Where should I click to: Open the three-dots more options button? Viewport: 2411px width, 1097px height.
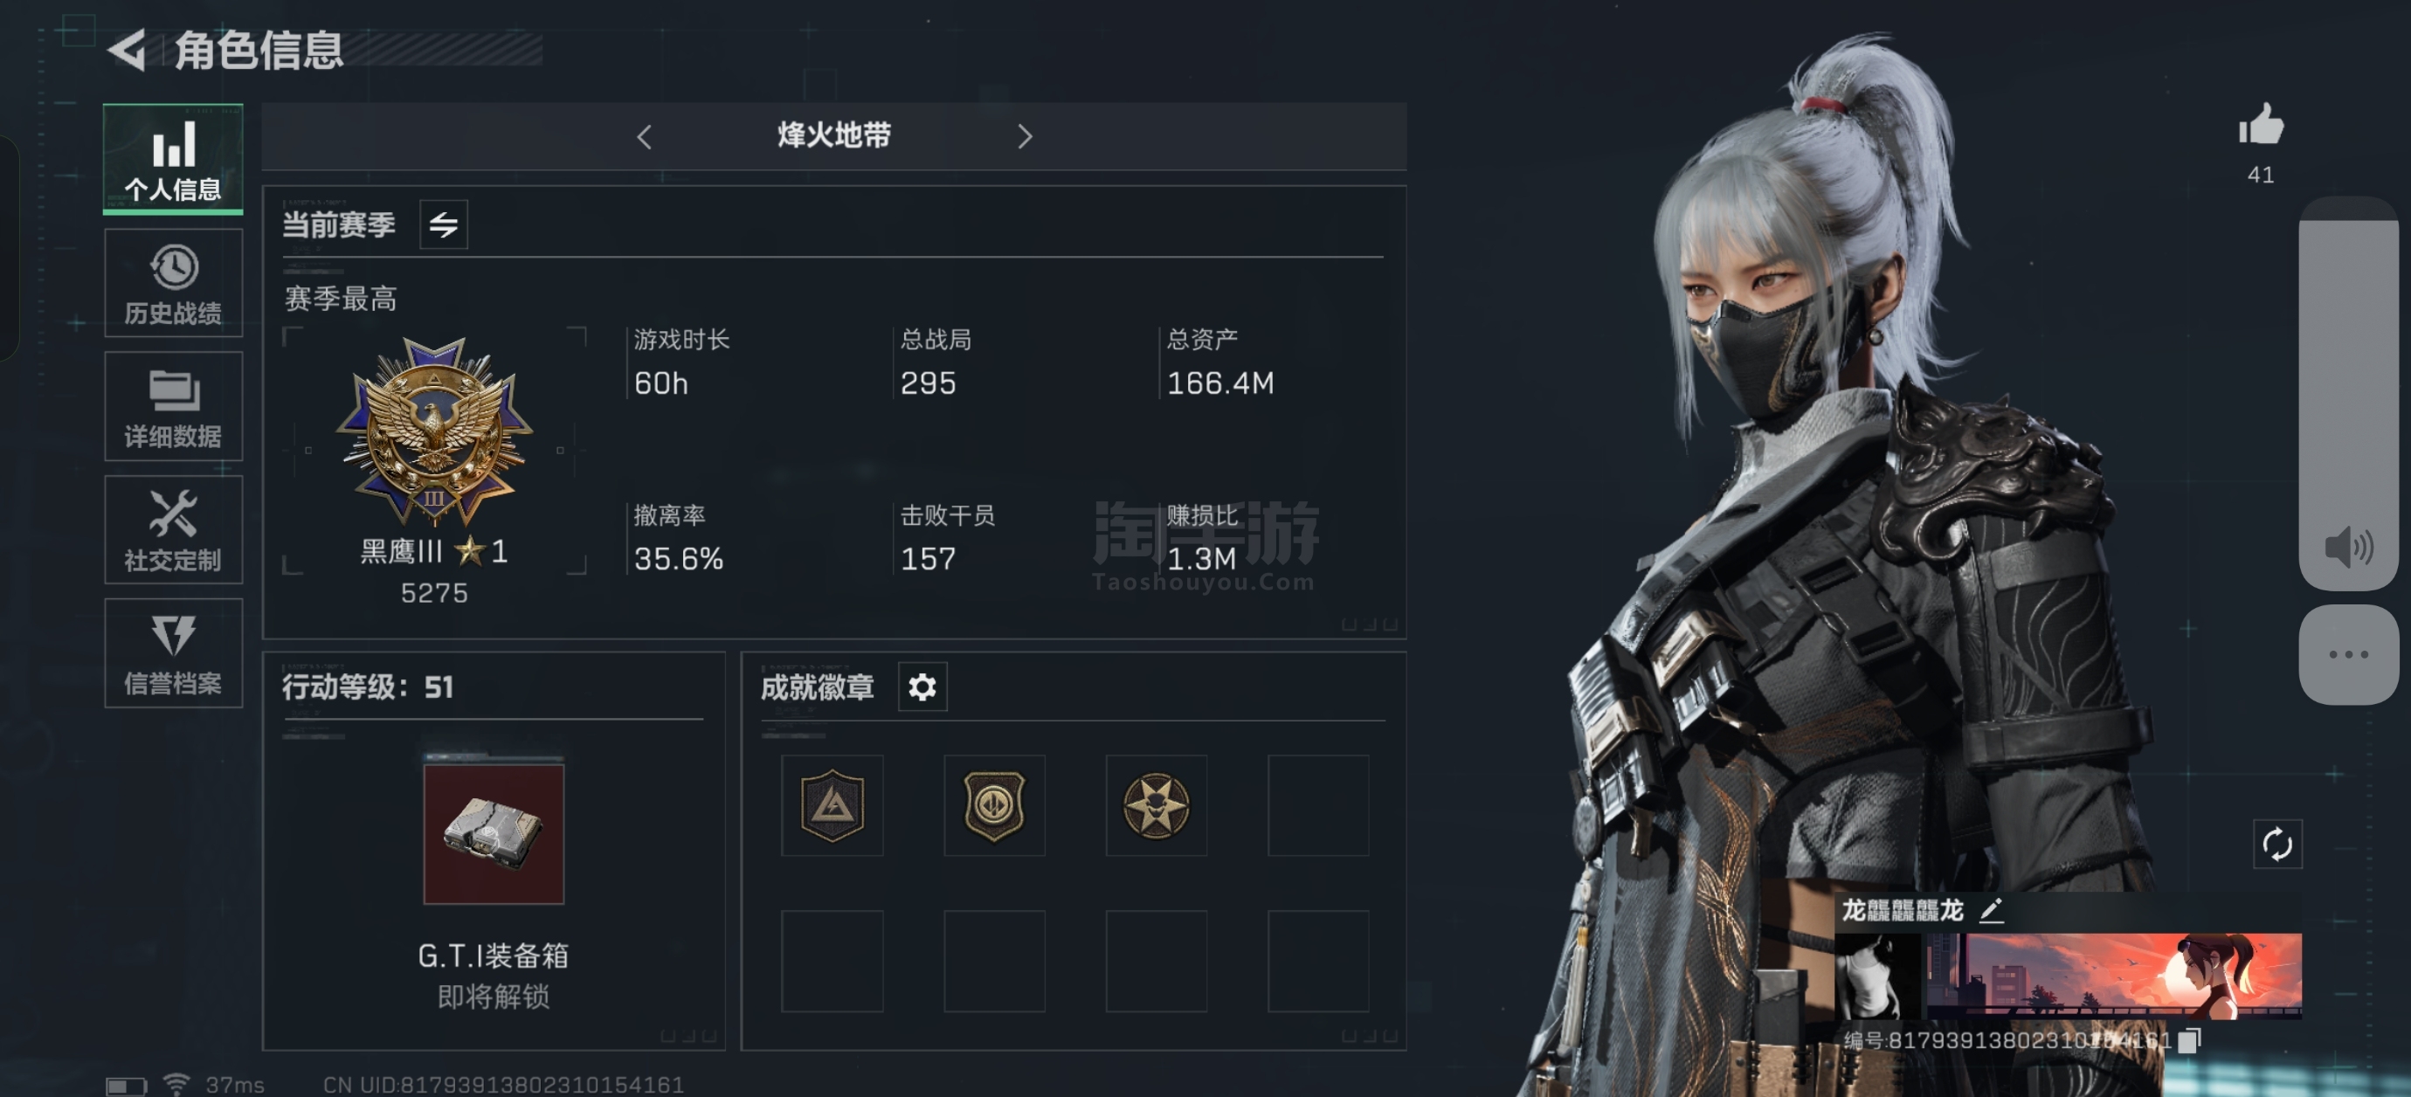coord(2348,653)
